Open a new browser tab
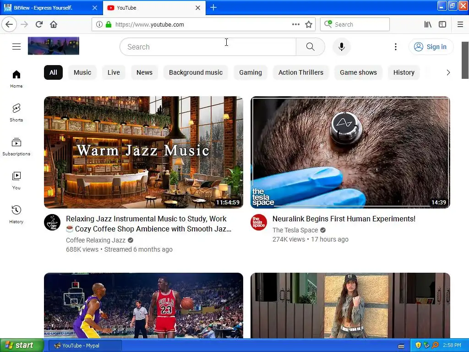 point(213,7)
